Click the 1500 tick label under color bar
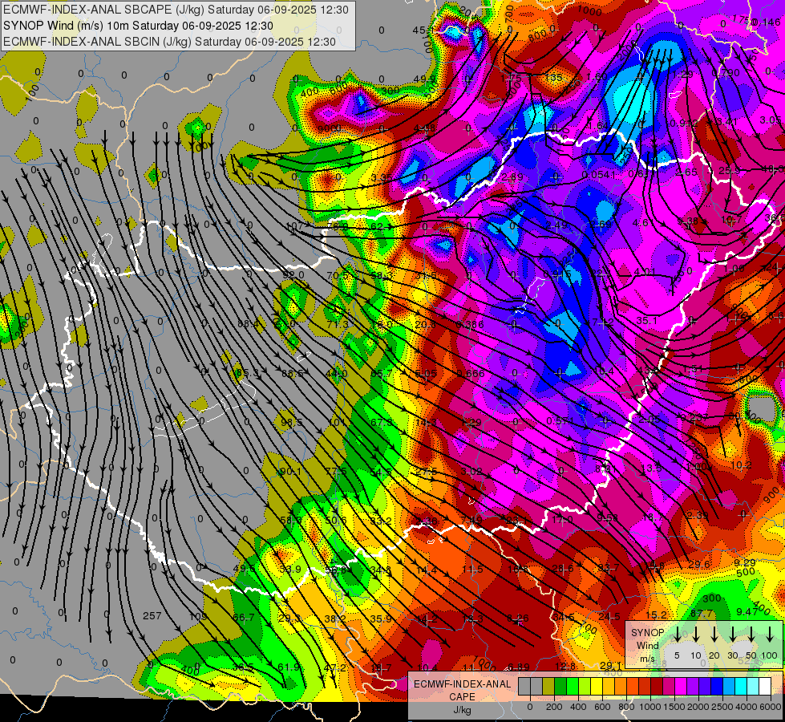Viewport: 785px width, 722px height. point(674,707)
